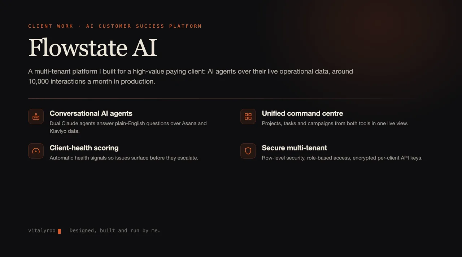This screenshot has height=257, width=462.
Task: Click the orange cursor block after vitalyroo
Action: click(59, 231)
